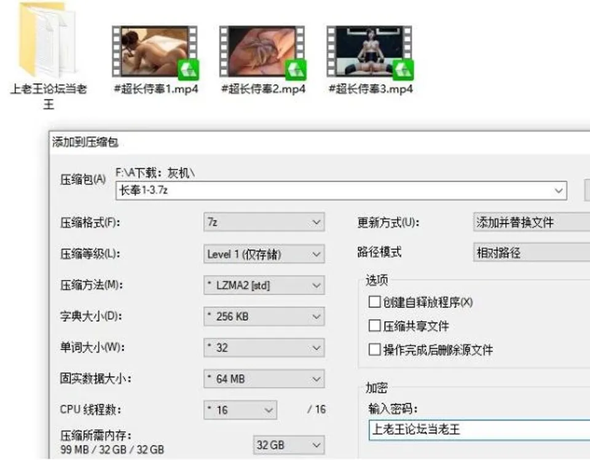This screenshot has width=590, height=460.
Task: Open the 更新方式 dropdown (添加并替换文件)
Action: click(x=531, y=222)
